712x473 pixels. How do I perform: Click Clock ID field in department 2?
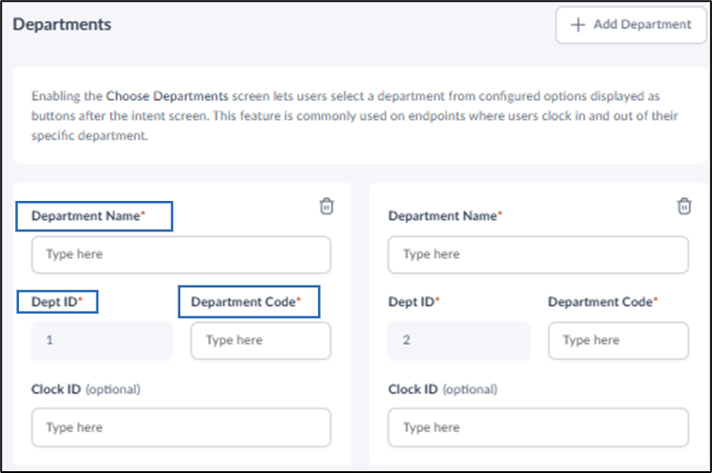(538, 427)
